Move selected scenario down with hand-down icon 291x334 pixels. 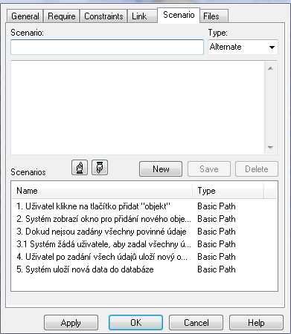(100, 168)
